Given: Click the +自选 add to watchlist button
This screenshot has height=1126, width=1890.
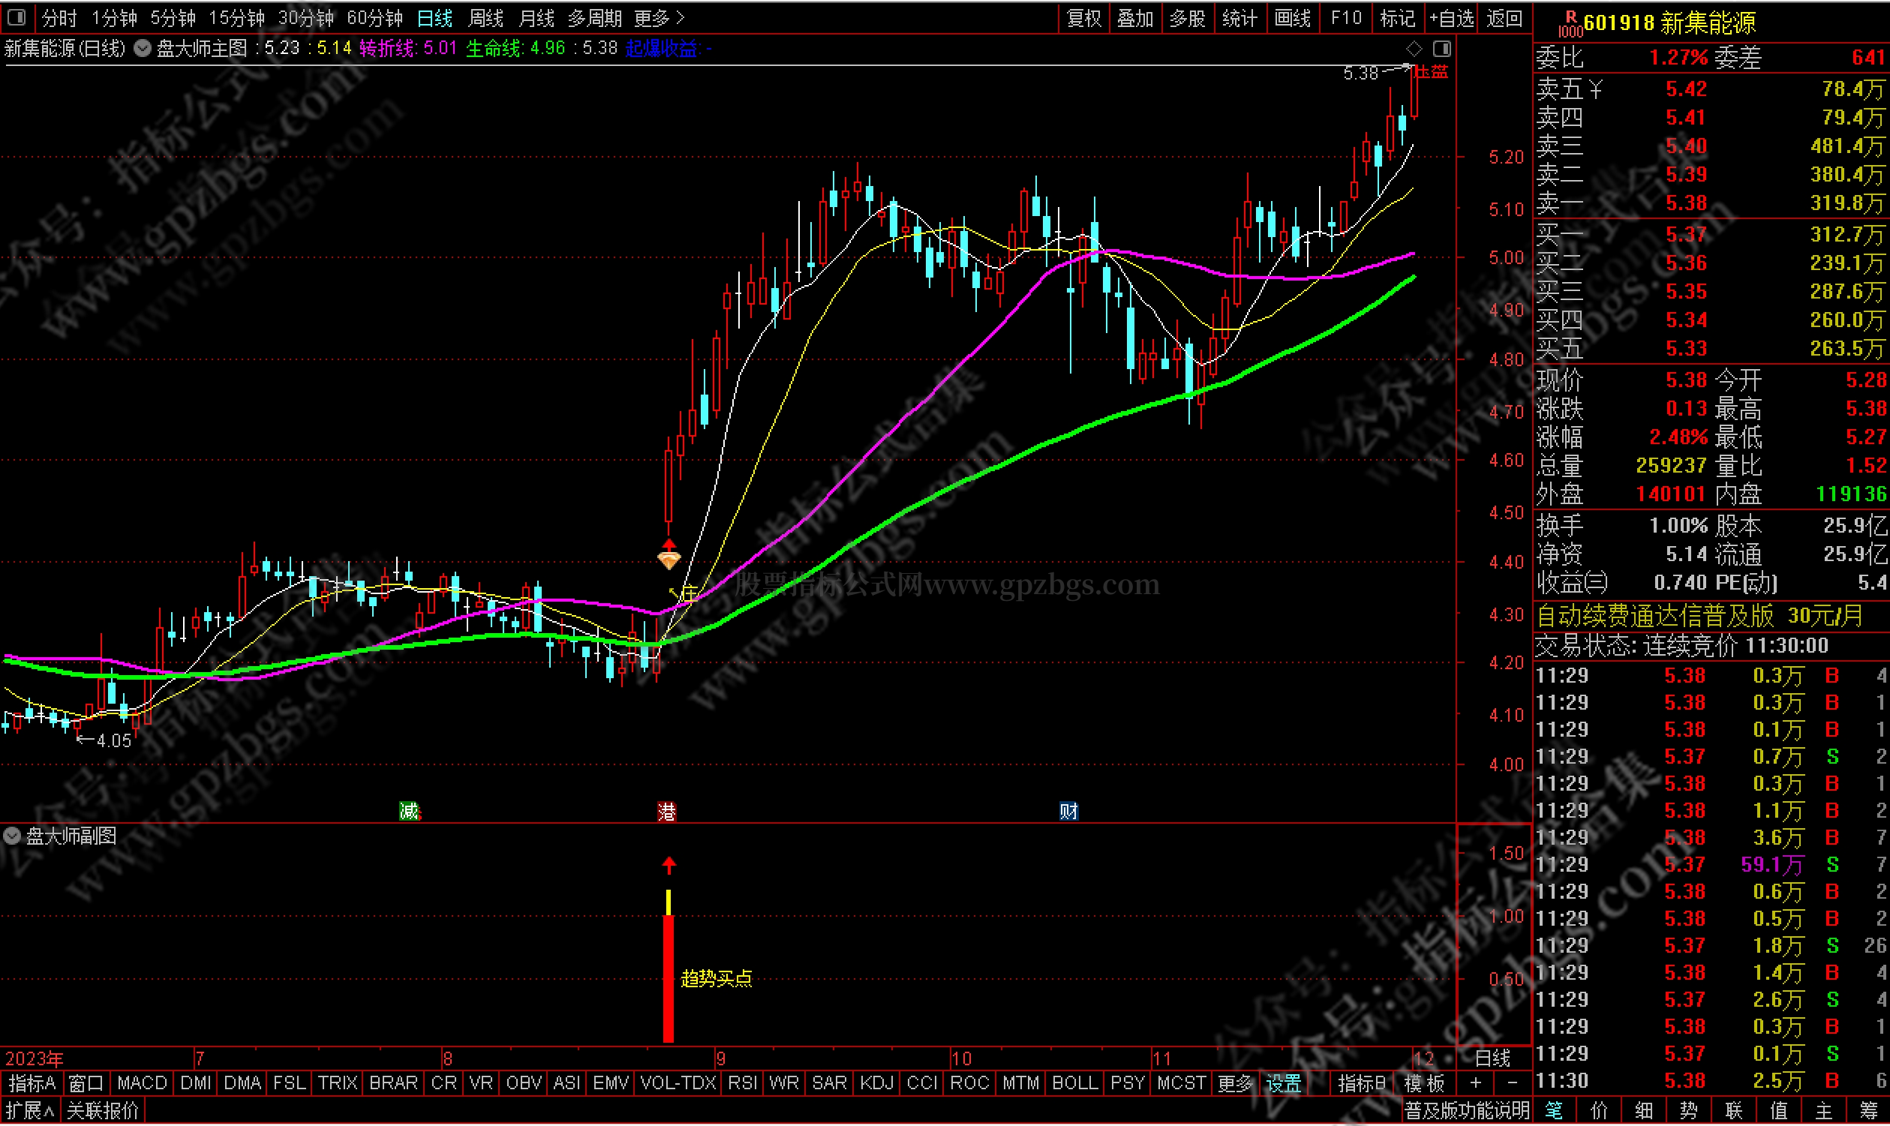Looking at the screenshot, I should tap(1450, 17).
